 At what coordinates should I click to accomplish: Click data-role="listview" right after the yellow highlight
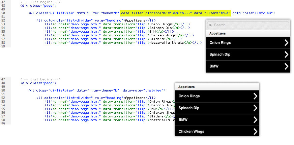[x=254, y=13]
